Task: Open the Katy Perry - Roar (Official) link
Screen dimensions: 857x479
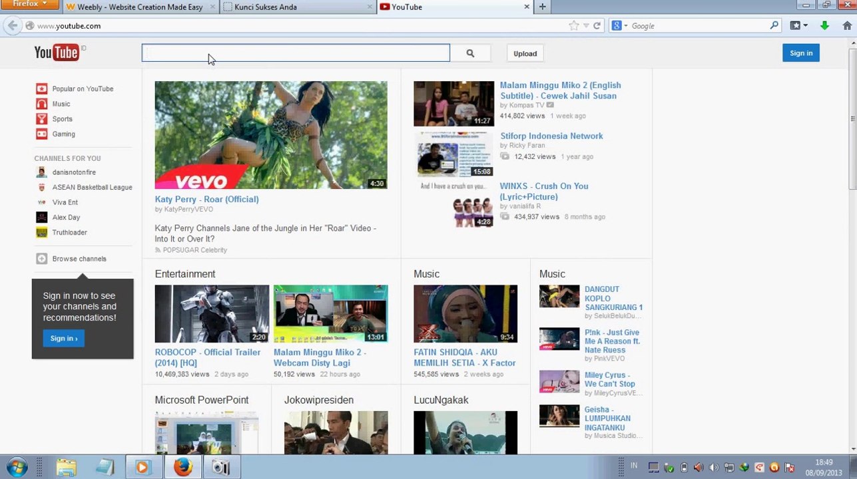Action: [206, 199]
